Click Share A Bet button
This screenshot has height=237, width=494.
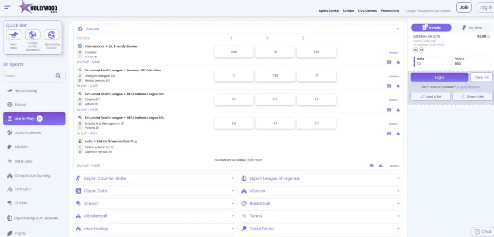[472, 97]
